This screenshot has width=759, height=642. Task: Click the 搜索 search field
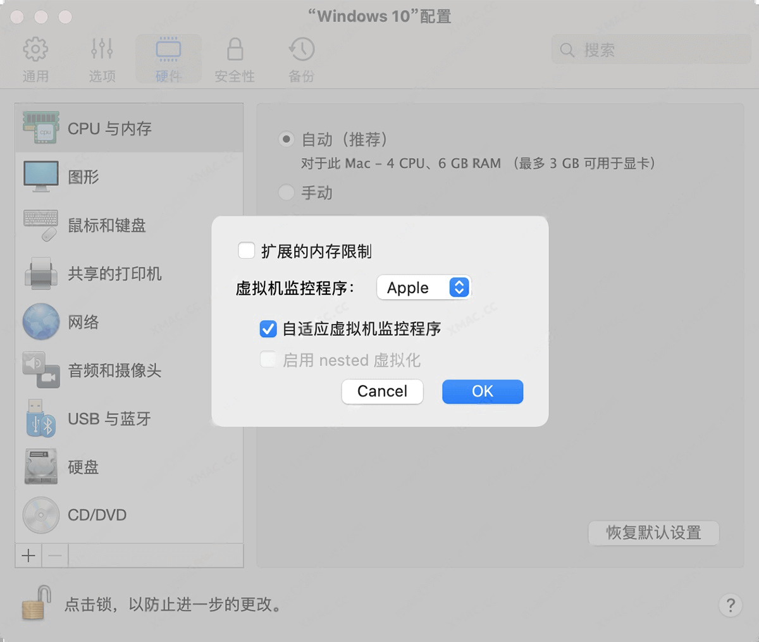[651, 50]
